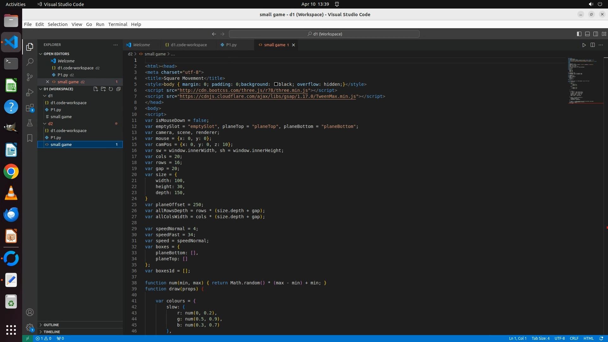This screenshot has height=342, width=608.
Task: Expand the Timeline section
Action: (x=52, y=332)
